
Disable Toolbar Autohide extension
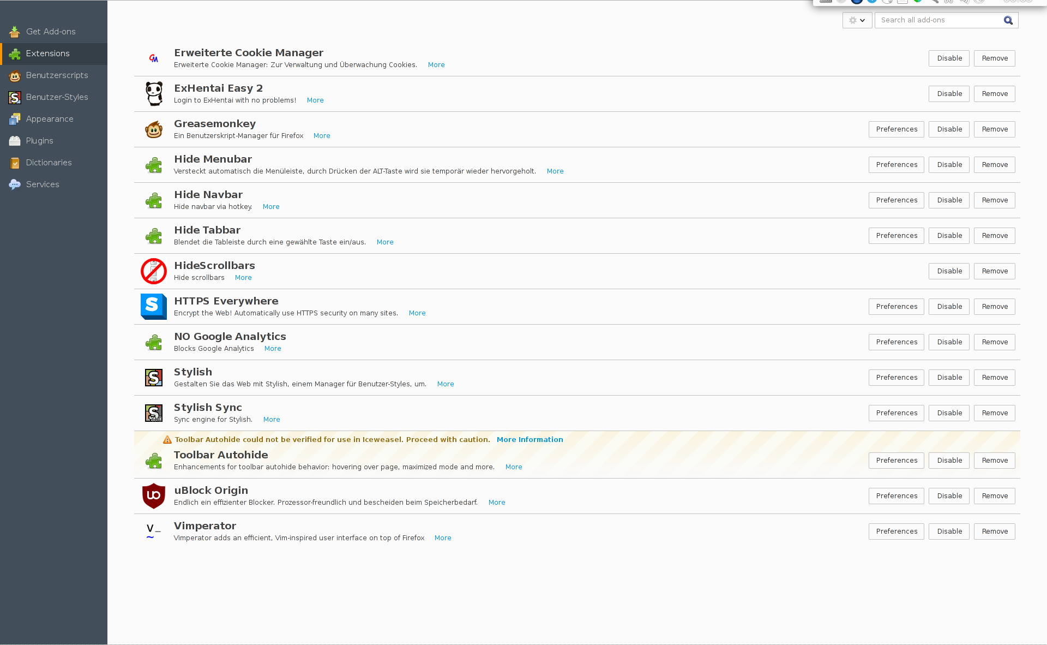tap(949, 461)
